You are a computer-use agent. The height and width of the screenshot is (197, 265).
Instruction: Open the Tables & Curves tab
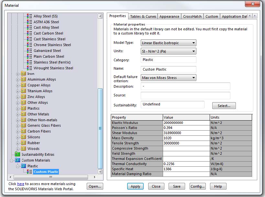(x=143, y=16)
